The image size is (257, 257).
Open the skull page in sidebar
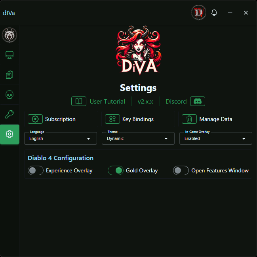[x=10, y=94]
